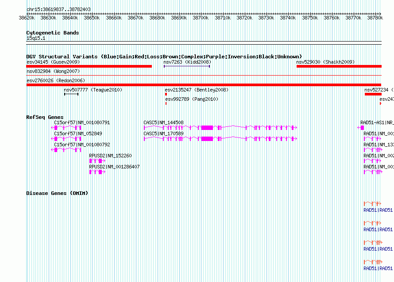Click the esv2760026 (Redon2006) variant label
This screenshot has width=394, height=282.
pos(56,80)
